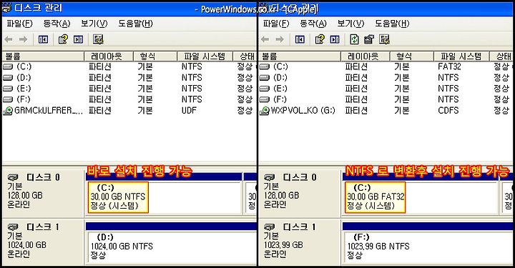Click action pane icon in left window toolbar
This screenshot has width=515, height=268.
click(78, 40)
